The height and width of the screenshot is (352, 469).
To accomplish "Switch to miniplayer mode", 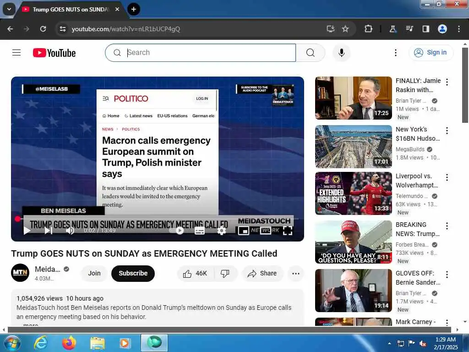I will click(x=244, y=231).
